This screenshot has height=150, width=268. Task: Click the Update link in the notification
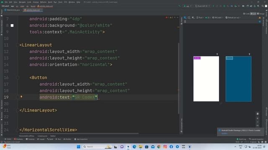pyautogui.click(x=224, y=133)
